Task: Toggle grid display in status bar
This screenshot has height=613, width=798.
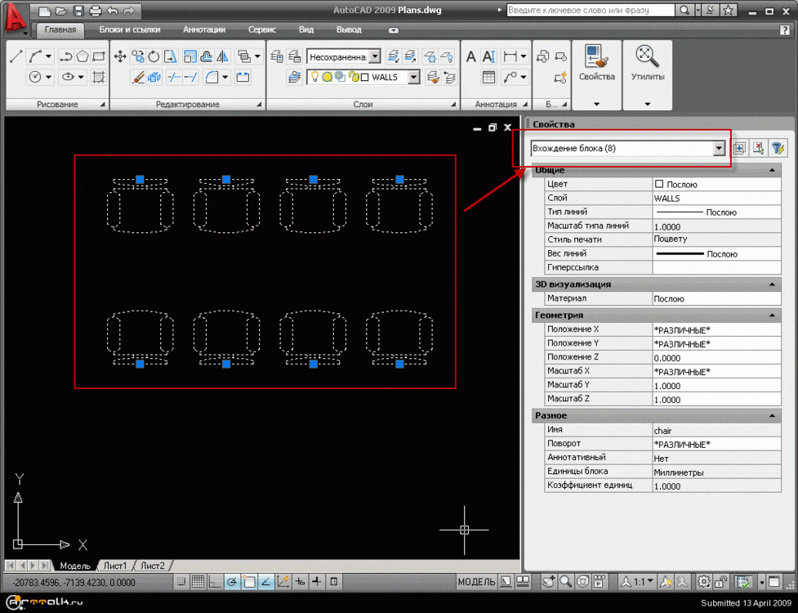Action: pyautogui.click(x=198, y=582)
